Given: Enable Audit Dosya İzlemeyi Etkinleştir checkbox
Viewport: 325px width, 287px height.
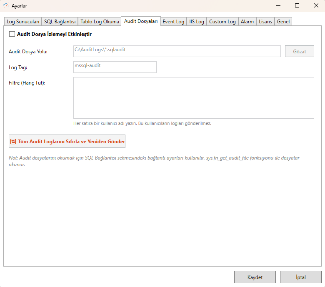Looking at the screenshot, I should (12, 34).
